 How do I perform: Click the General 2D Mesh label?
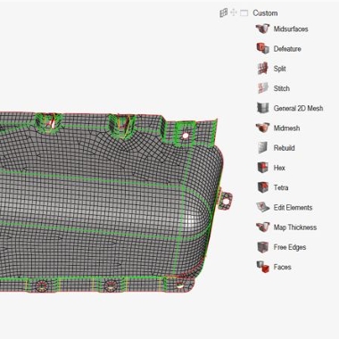pyautogui.click(x=298, y=108)
